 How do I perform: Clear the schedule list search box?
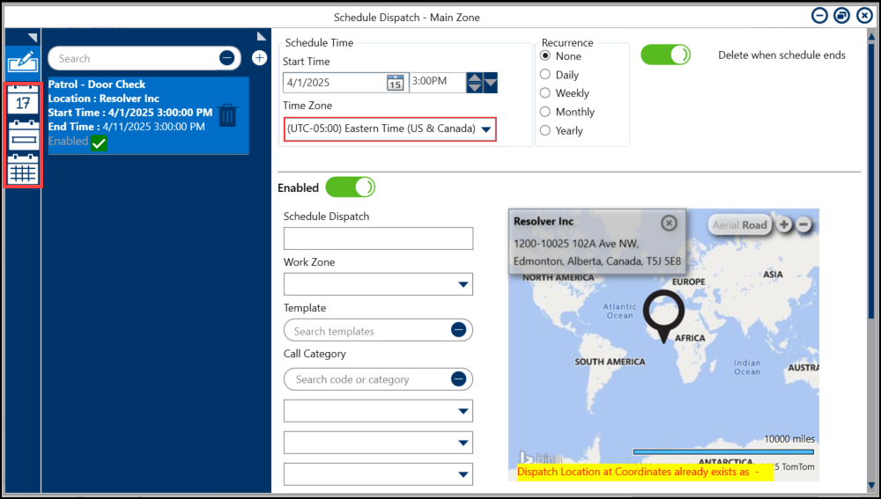(227, 58)
